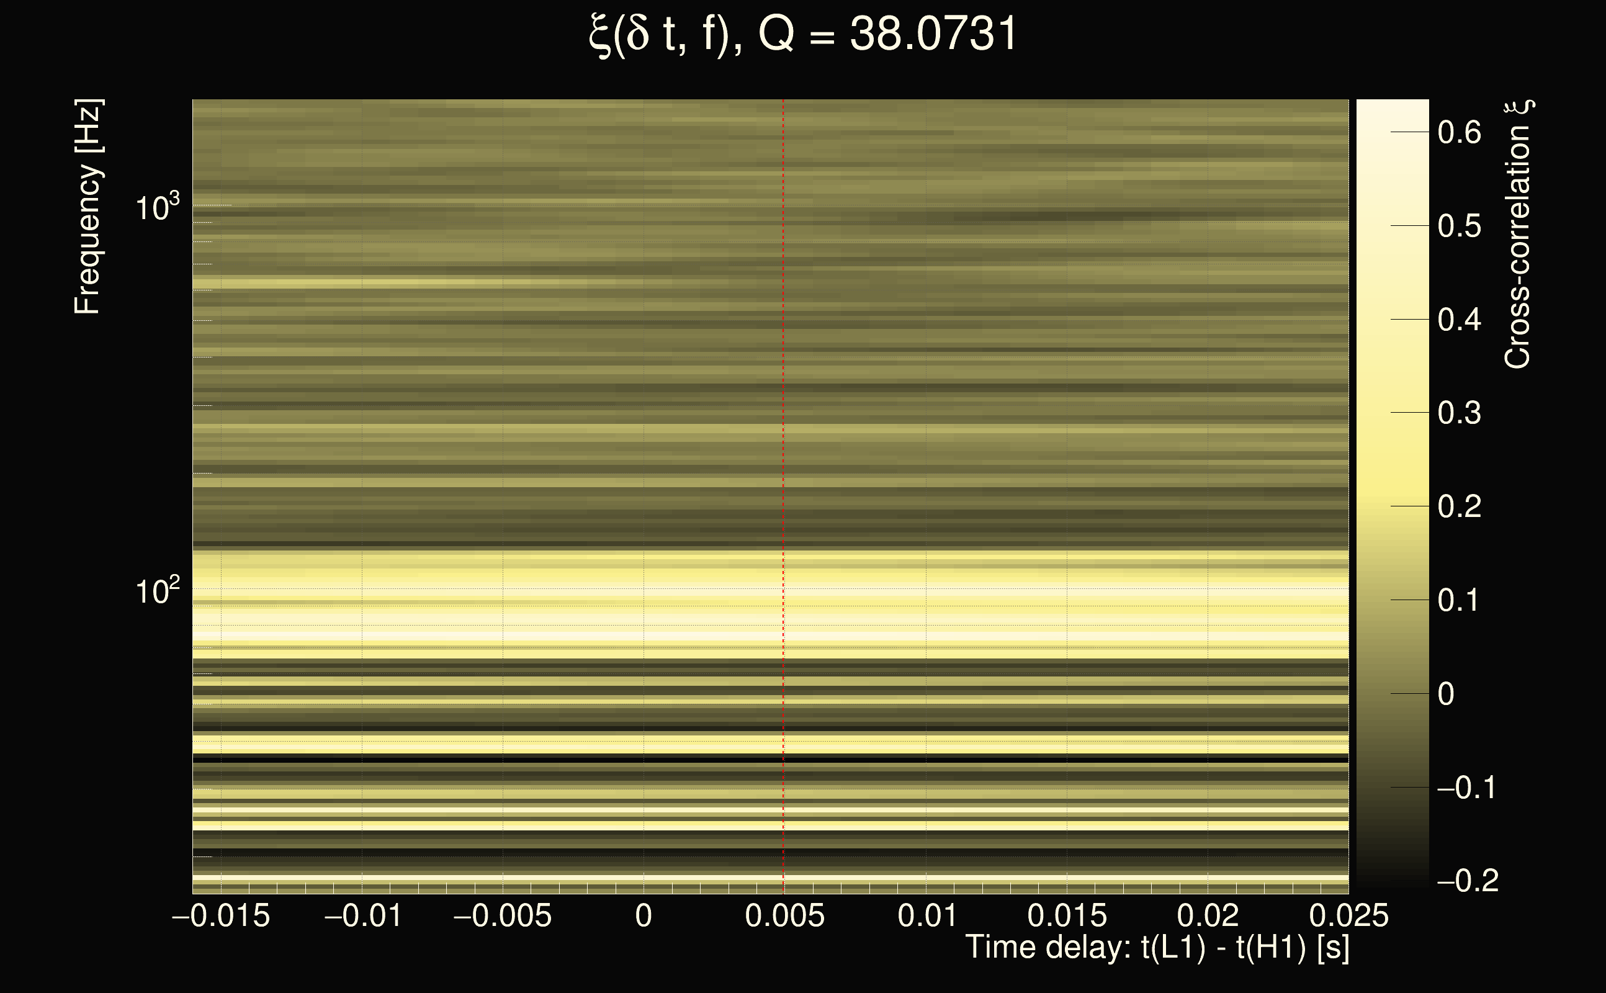This screenshot has width=1606, height=993.
Task: Click the 10³ frequency tick label
Action: tap(157, 208)
